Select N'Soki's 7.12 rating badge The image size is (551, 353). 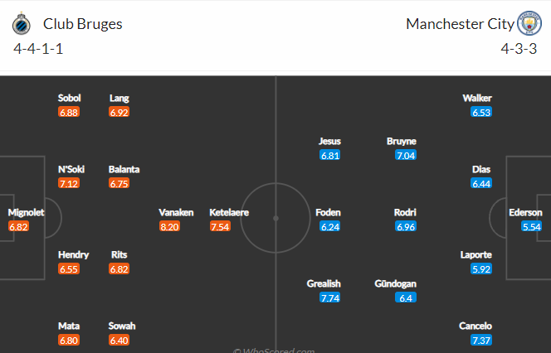69,183
